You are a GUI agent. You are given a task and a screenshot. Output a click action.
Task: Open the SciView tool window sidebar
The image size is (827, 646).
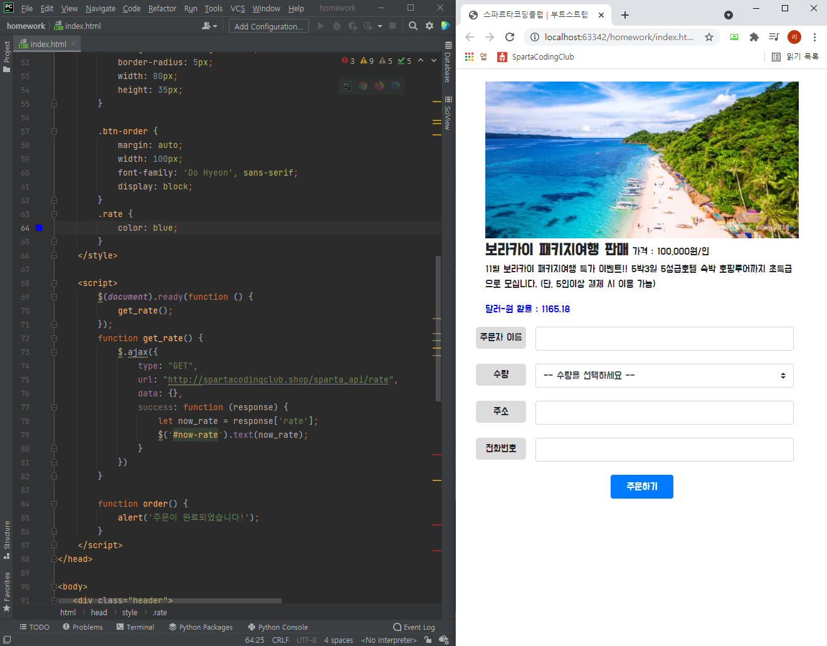(x=448, y=113)
